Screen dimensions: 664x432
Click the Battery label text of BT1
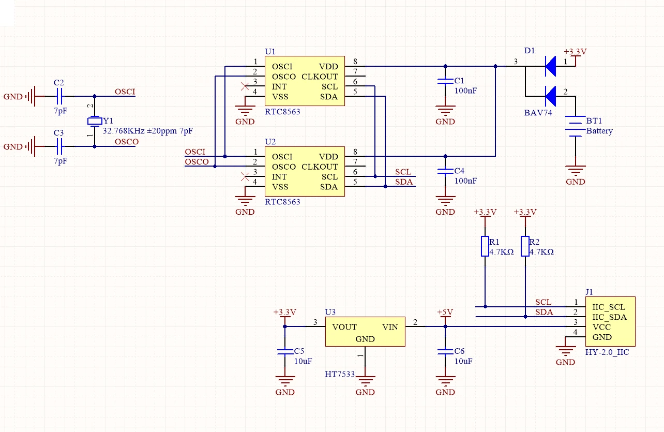pyautogui.click(x=599, y=131)
